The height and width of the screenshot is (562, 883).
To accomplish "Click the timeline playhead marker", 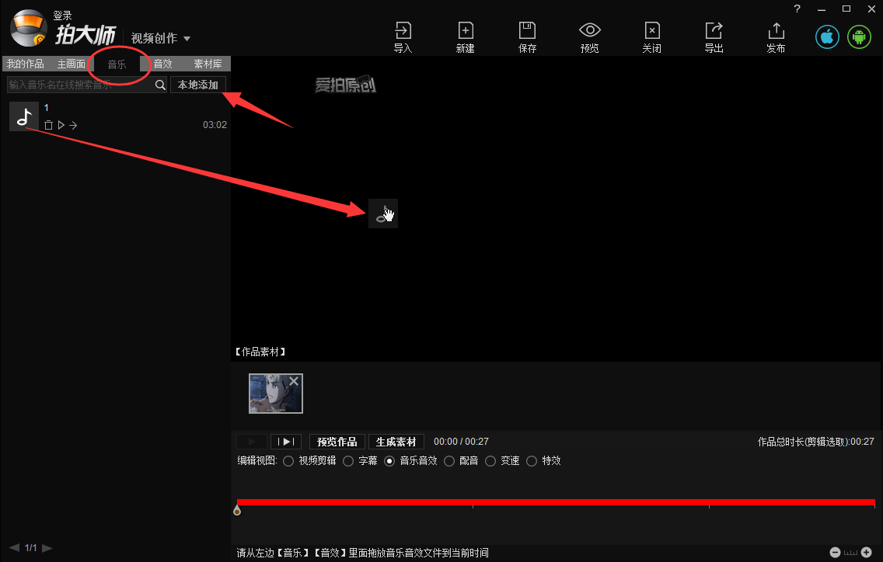I will click(x=237, y=509).
